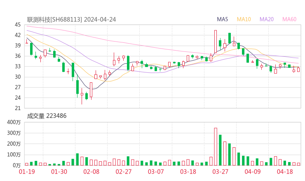
Task: Click the tallest red volume bar near 03-27
Action: [x=216, y=146]
